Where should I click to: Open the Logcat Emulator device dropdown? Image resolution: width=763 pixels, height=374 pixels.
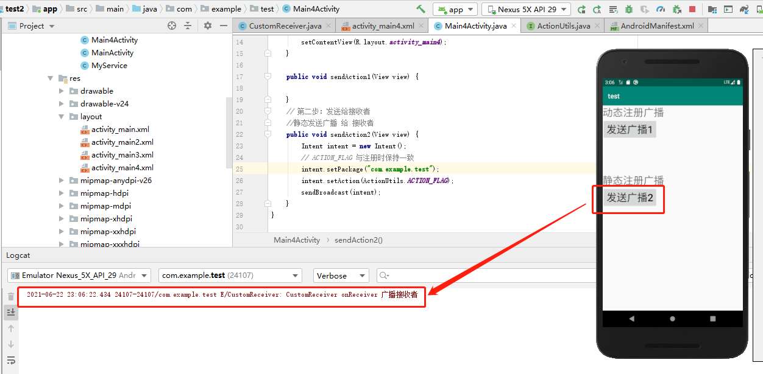tap(79, 275)
